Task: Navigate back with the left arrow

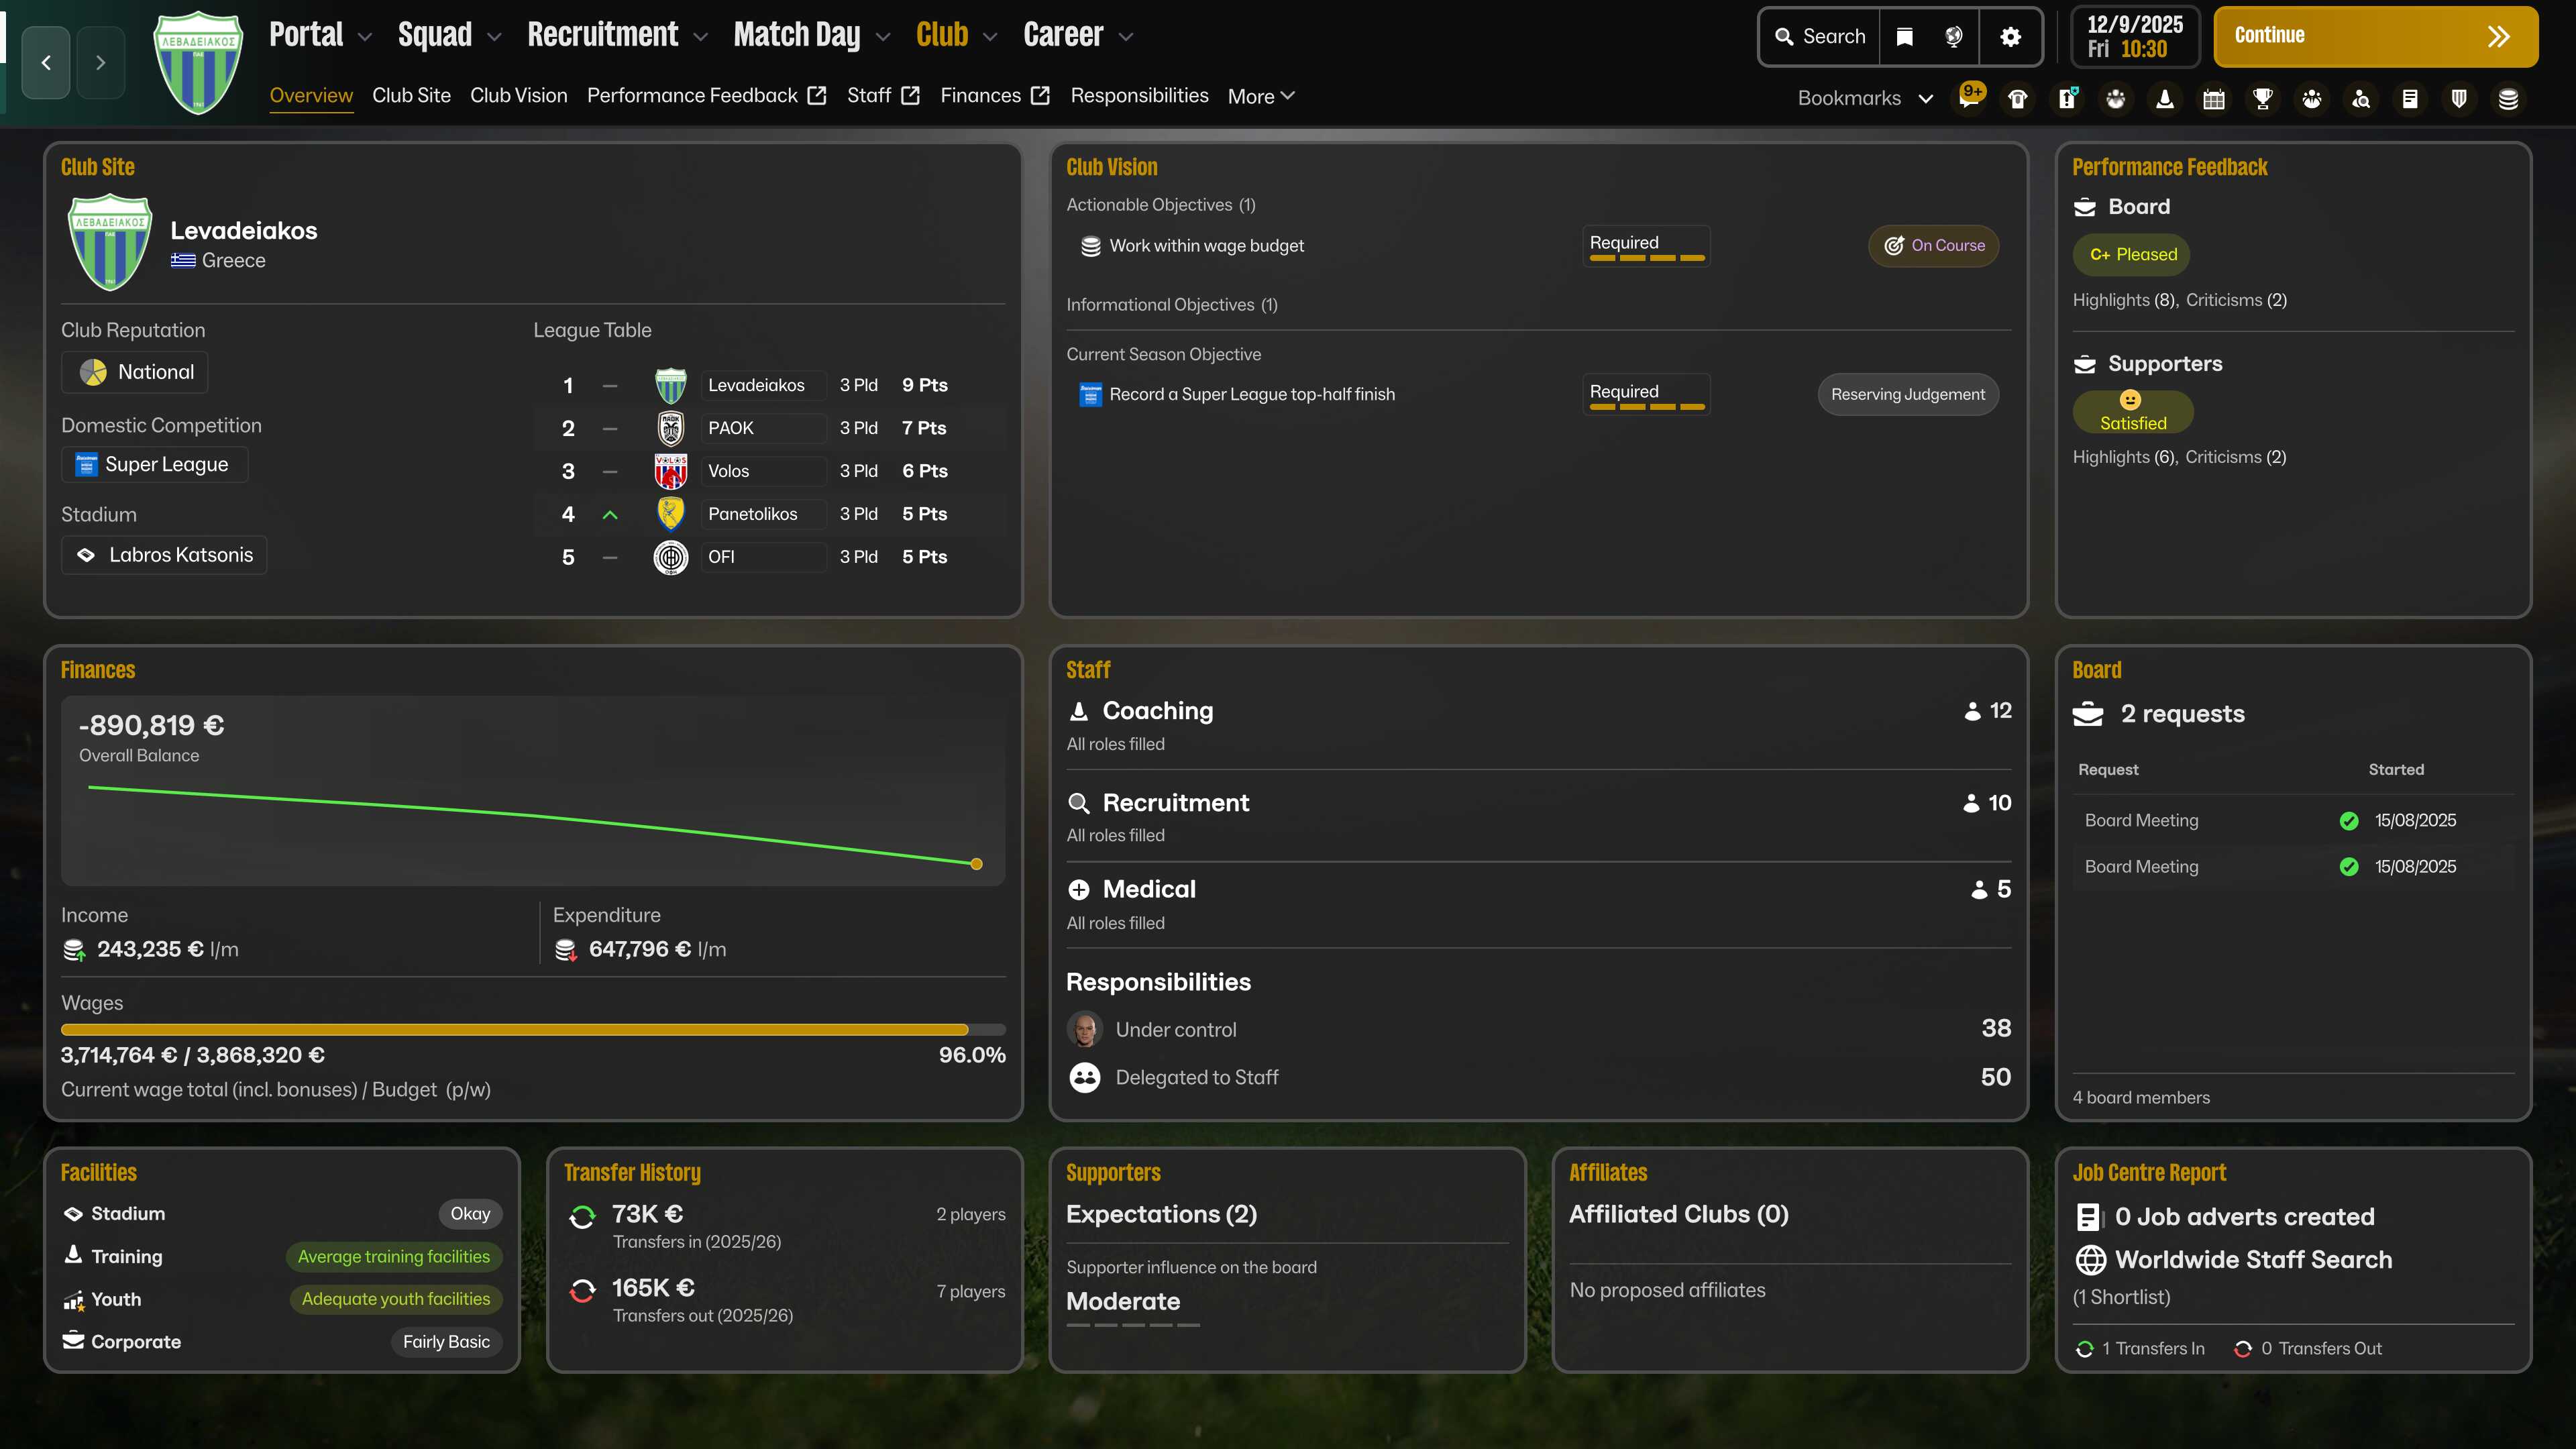Action: pos(46,63)
